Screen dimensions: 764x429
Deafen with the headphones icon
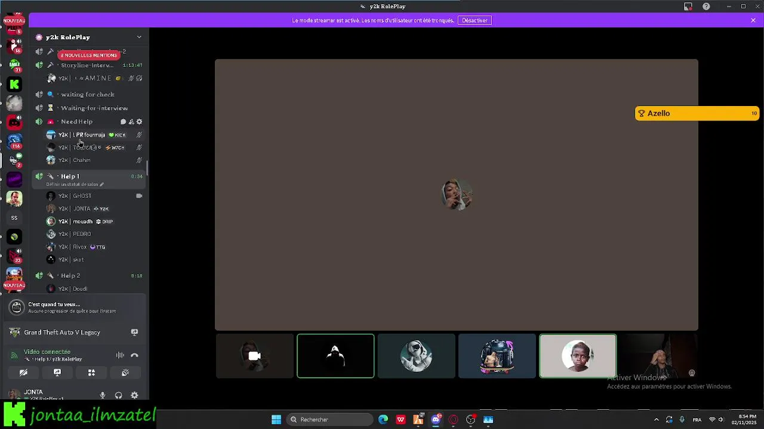pyautogui.click(x=118, y=395)
